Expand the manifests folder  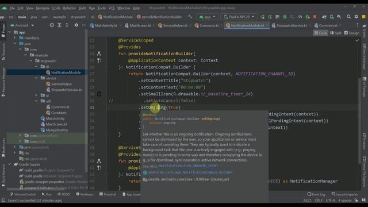pos(15,38)
